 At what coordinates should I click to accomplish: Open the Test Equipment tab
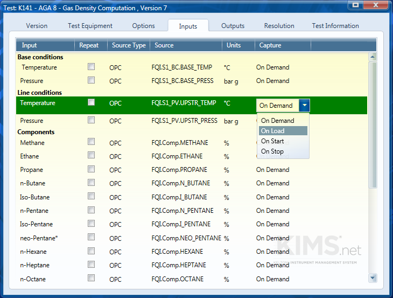point(90,26)
